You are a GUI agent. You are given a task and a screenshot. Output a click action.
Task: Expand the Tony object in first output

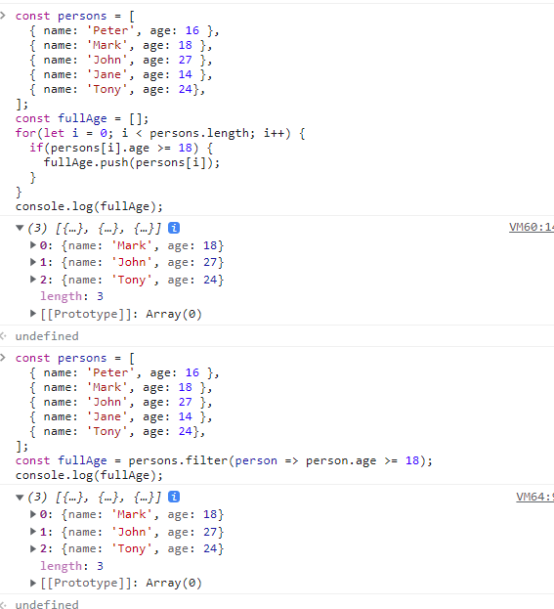(33, 280)
